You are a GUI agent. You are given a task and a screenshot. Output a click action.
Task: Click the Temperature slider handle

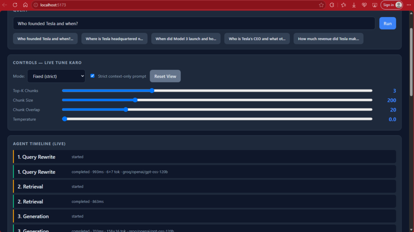[x=64, y=119]
